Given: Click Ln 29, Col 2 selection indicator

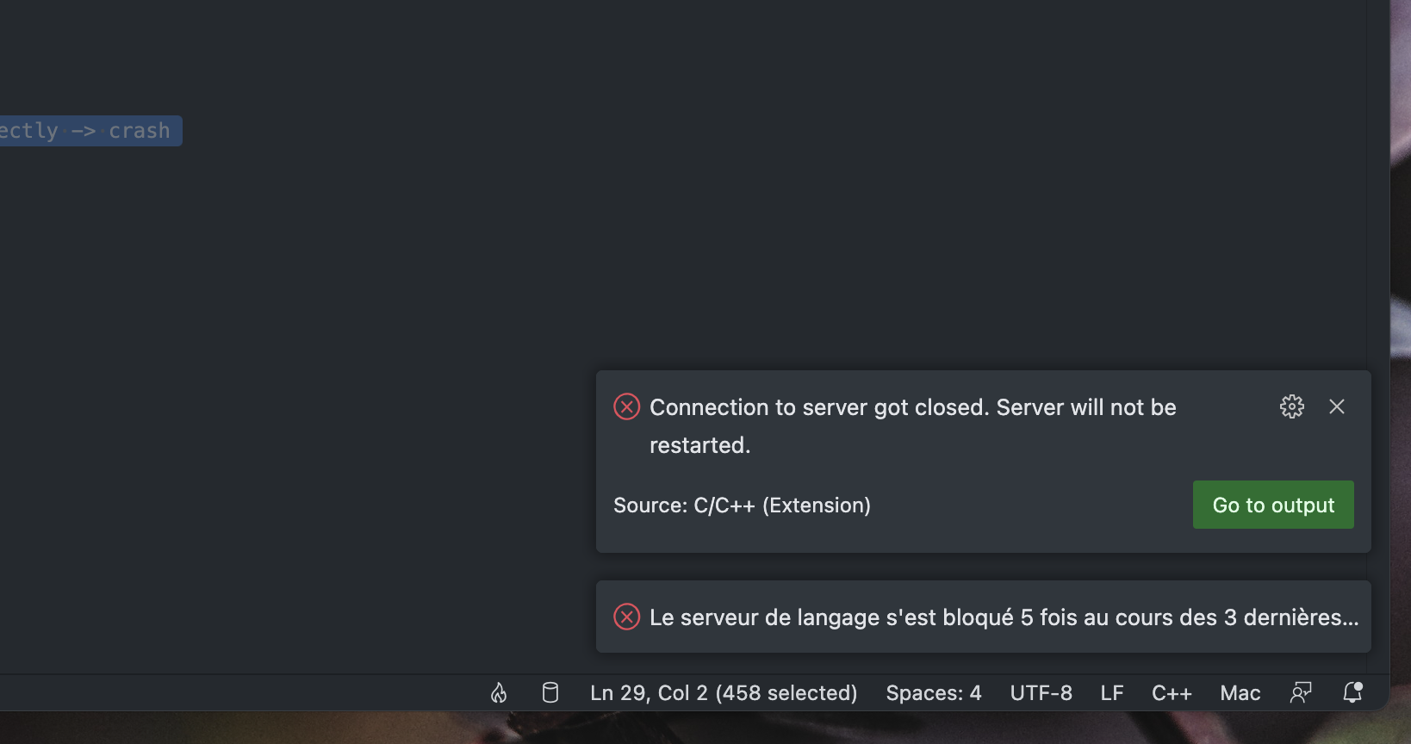Looking at the screenshot, I should coord(724,692).
